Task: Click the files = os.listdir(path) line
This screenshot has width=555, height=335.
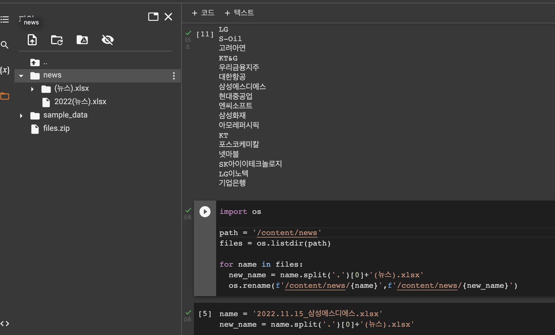Action: [275, 243]
